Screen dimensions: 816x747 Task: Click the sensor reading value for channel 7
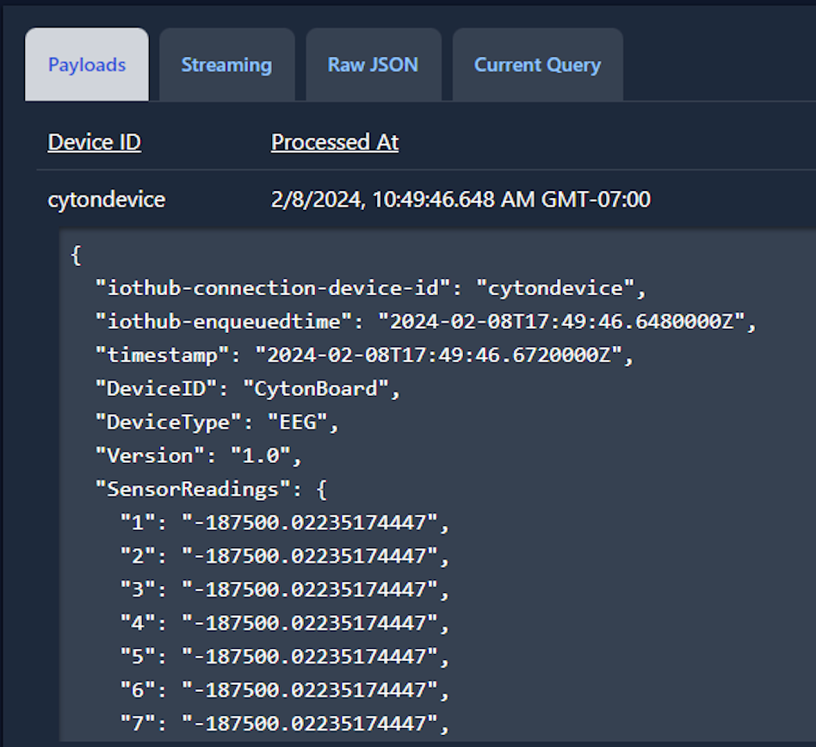pyautogui.click(x=310, y=724)
